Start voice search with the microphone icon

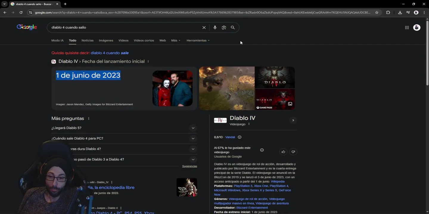pyautogui.click(x=215, y=27)
